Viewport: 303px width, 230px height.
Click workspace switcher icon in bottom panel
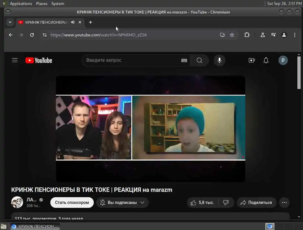coord(270,226)
